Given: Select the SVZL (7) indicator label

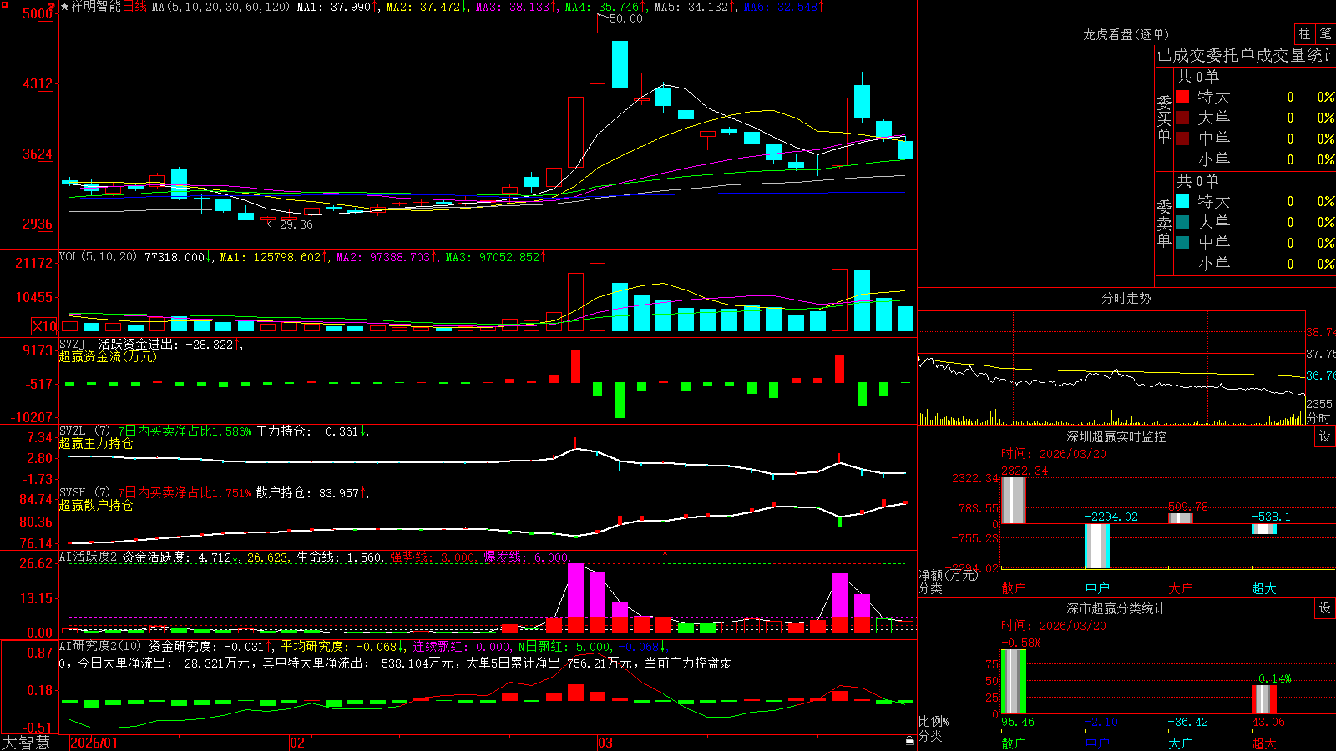Looking at the screenshot, I should pos(84,431).
